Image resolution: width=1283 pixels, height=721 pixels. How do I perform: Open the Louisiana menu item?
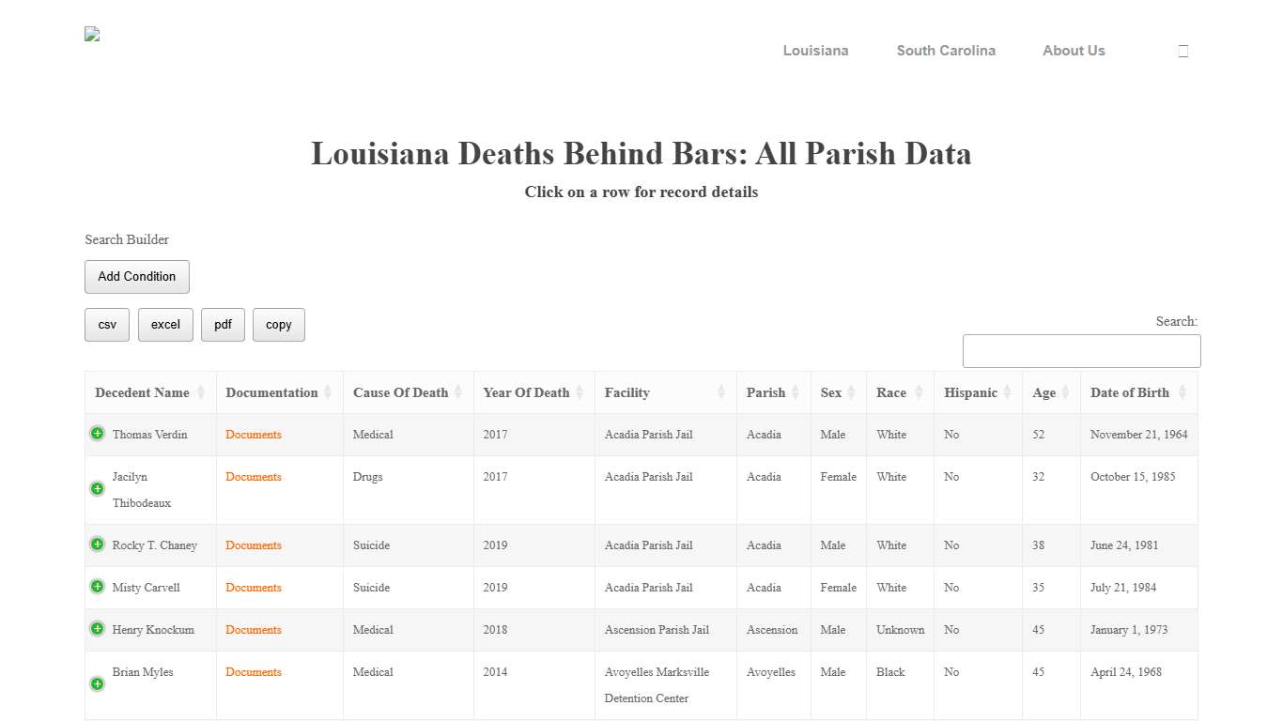click(815, 51)
